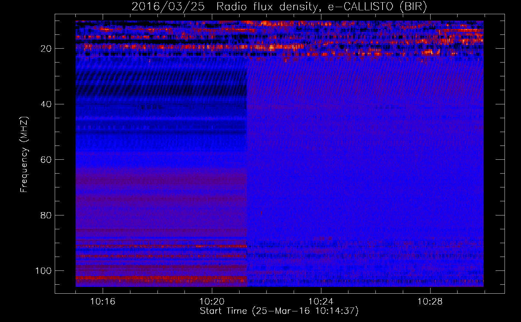The image size is (521, 322).
Task: Click the plot title '2016/03/25 Radio flux density, e-CALLISTO (BIR)'
Action: pyautogui.click(x=279, y=7)
